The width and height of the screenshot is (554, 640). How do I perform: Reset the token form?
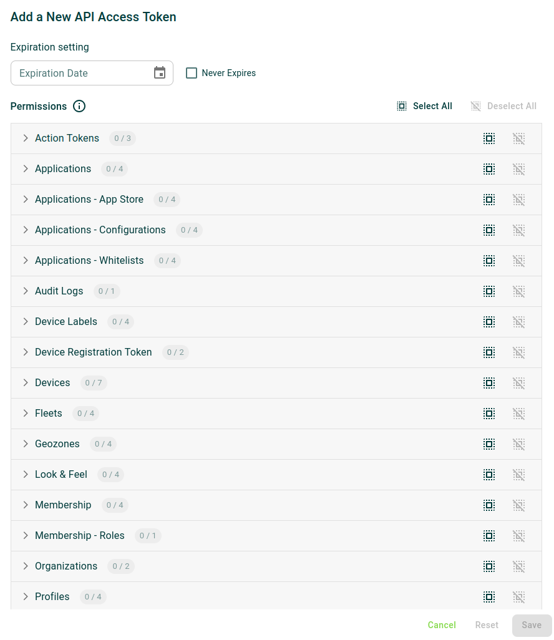[487, 625]
